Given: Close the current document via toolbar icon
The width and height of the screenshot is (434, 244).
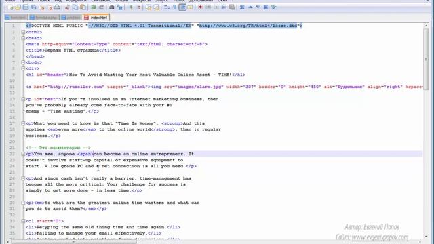Looking at the screenshot, I should coord(42,7).
